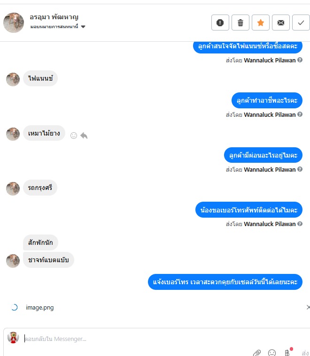Viewport: 310px width, 356px height.
Task: Click info icon under ลูกค้าทำอาชีพอะไรคะ message
Action: coord(300,114)
